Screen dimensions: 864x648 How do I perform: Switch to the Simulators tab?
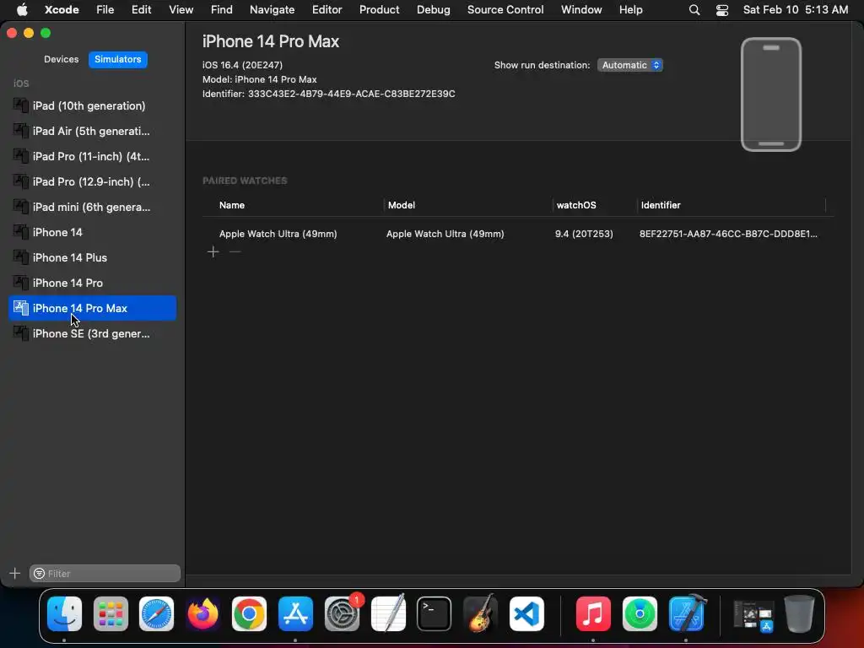[x=118, y=59]
